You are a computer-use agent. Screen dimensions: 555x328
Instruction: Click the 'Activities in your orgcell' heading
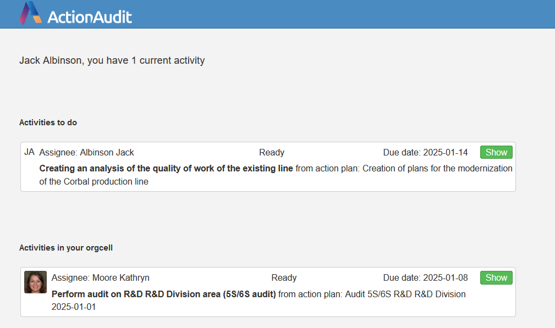[66, 248]
